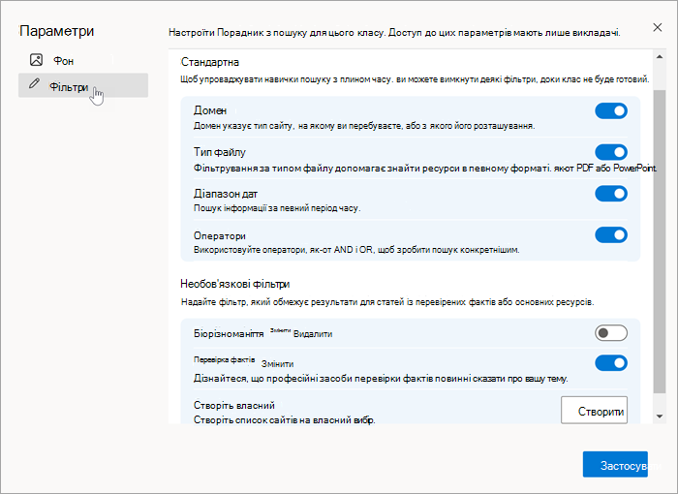Click the Створити button
The image size is (678, 494).
click(x=594, y=410)
